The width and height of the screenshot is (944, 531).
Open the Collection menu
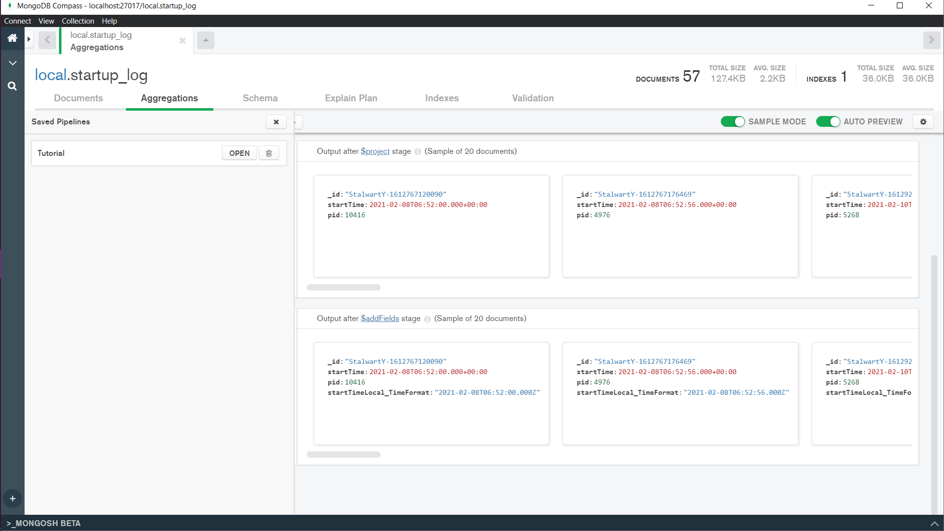point(78,21)
